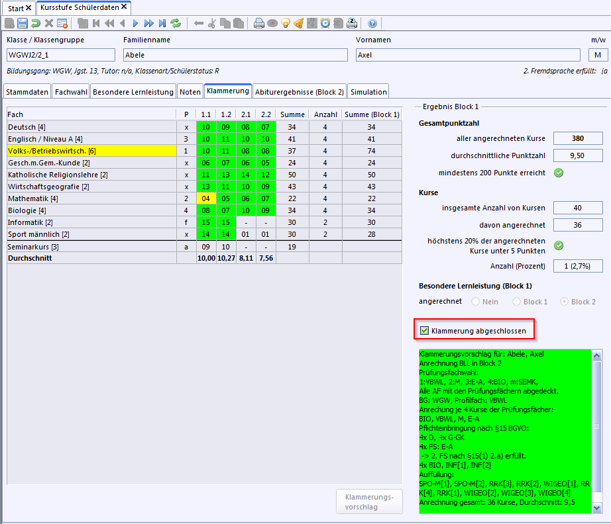The height and width of the screenshot is (524, 611).
Task: Select the Block 1 radio button
Action: [x=516, y=302]
